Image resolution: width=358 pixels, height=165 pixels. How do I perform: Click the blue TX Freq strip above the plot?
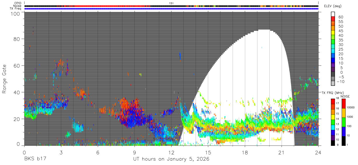(171, 8)
